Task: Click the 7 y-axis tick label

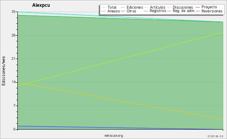Action: [14, 106]
